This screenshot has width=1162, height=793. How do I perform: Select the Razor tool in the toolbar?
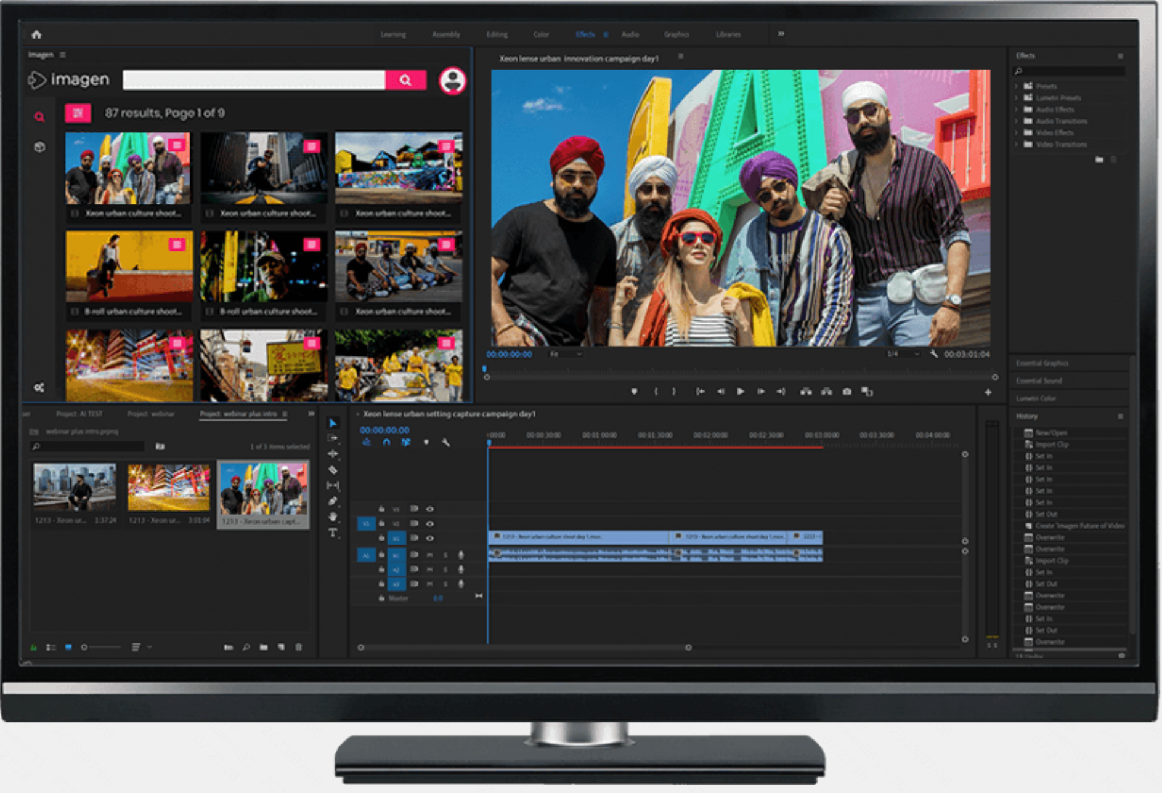point(333,470)
